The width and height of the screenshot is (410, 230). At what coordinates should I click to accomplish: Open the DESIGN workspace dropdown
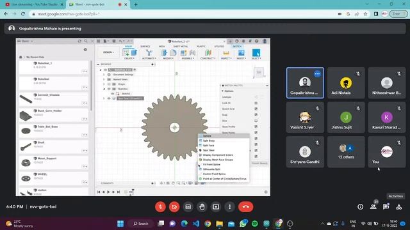click(x=108, y=52)
